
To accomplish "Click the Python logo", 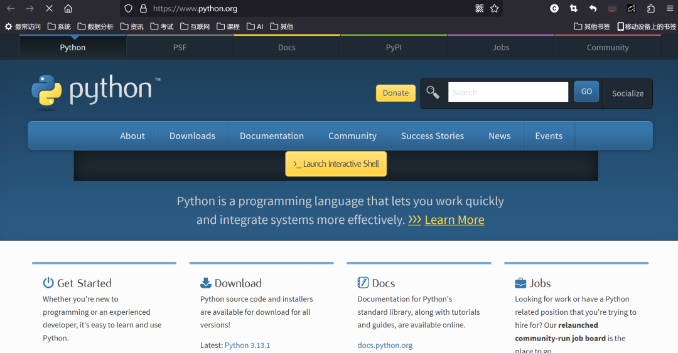I will click(x=95, y=91).
